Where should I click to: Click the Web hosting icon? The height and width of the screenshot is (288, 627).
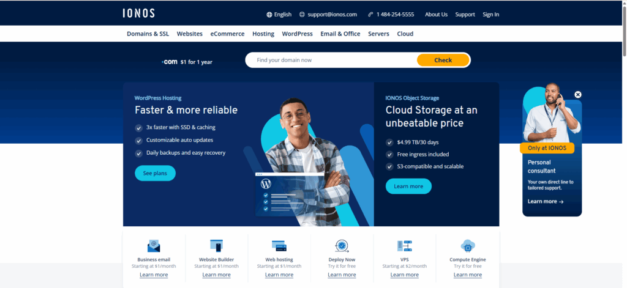click(279, 246)
